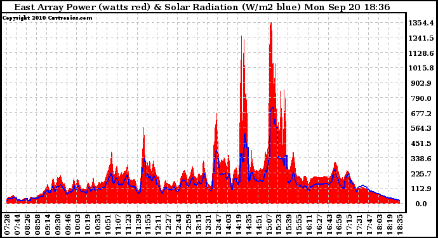Image resolution: width=438 pixels, height=238 pixels.
Task: Click the 09:14 time label
Action: [x=48, y=225]
